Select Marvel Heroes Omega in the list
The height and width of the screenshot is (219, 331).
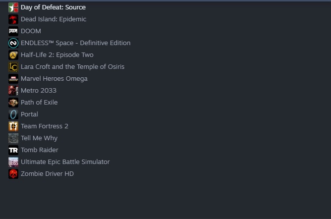click(x=54, y=79)
